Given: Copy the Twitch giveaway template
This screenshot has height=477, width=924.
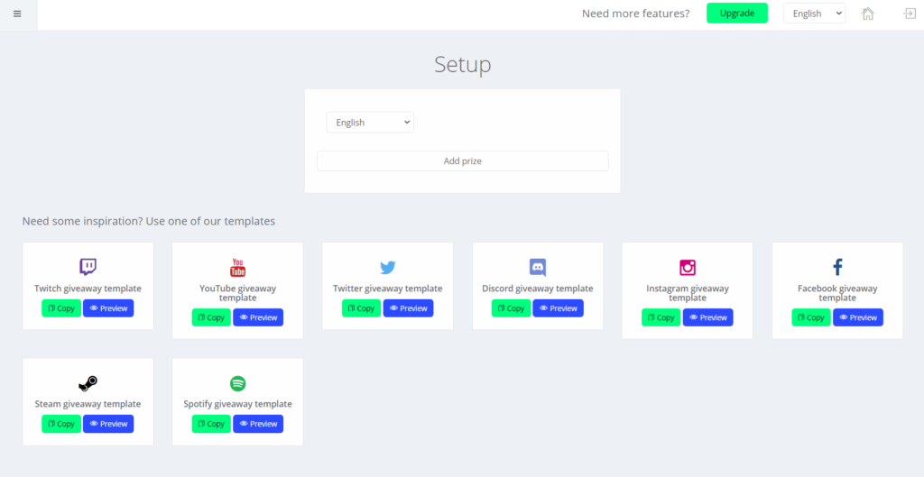Looking at the screenshot, I should 61,308.
